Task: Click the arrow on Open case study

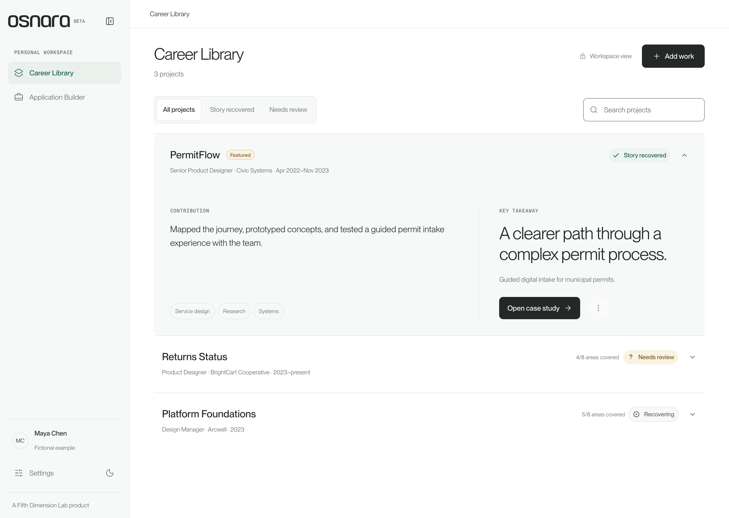Action: click(x=568, y=308)
